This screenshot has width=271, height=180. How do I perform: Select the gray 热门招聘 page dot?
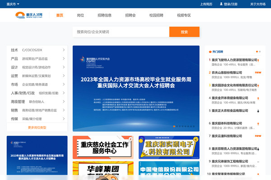coord(260,51)
